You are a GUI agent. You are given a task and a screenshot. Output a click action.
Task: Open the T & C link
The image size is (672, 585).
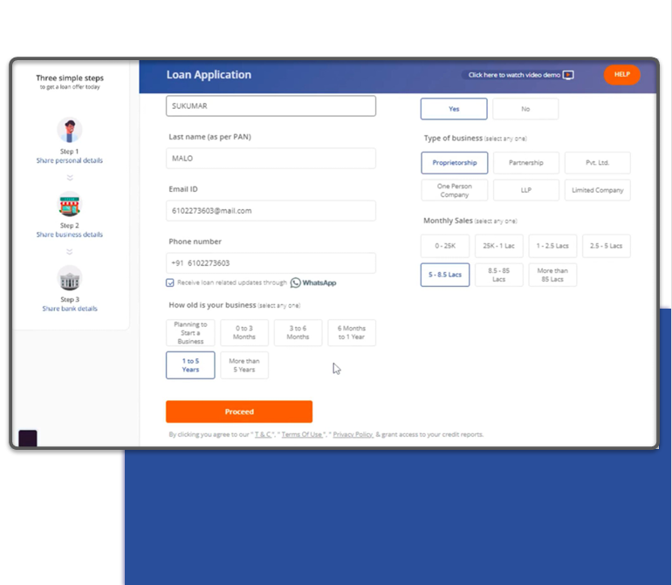tap(263, 434)
